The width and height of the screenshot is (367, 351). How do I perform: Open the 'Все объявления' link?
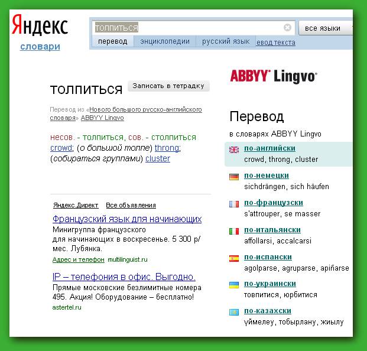pyautogui.click(x=131, y=205)
